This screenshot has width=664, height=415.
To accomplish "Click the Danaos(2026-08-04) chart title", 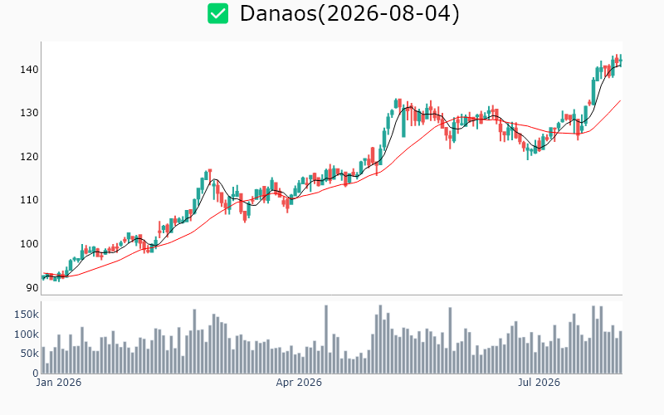I will [x=349, y=13].
